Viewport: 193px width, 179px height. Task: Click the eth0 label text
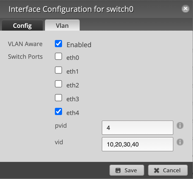[73, 58]
